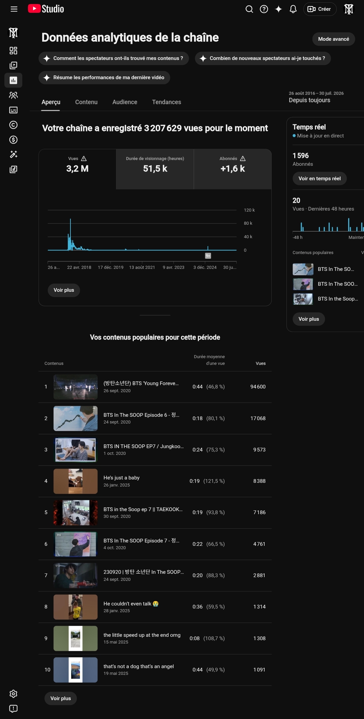Open the hamburger navigation menu
Viewport: 364px width, 719px height.
[14, 9]
